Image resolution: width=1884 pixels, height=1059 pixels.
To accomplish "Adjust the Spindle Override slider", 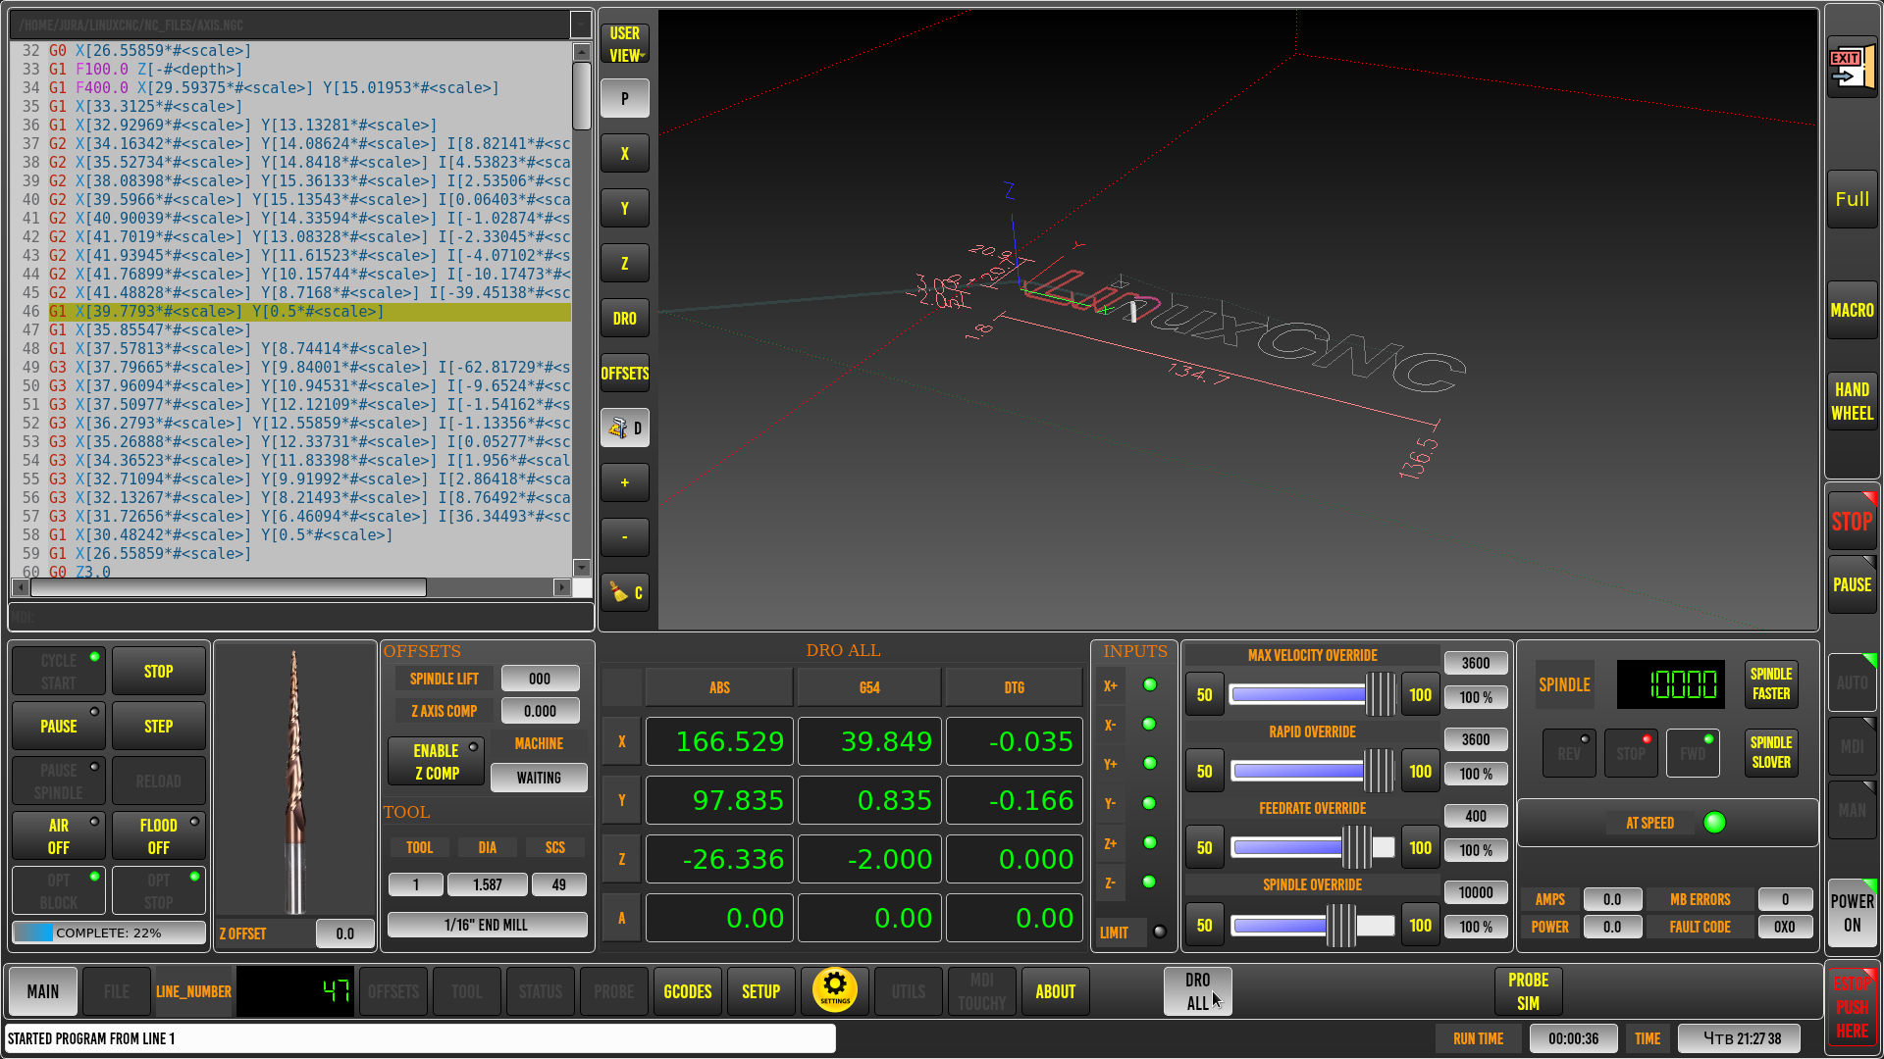I will point(1313,925).
